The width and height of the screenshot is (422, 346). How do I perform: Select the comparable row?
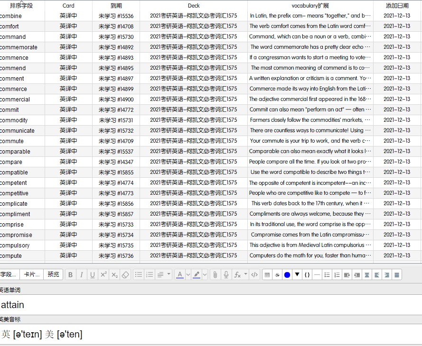[210, 152]
